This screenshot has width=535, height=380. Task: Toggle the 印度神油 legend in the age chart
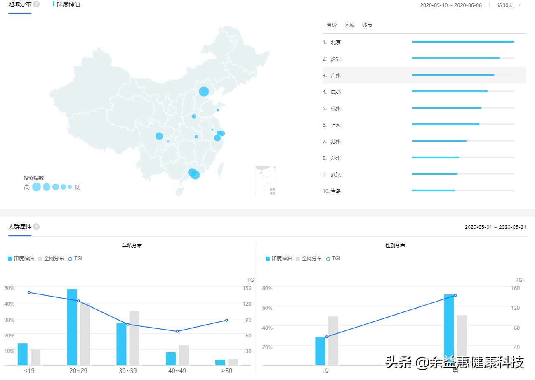pyautogui.click(x=19, y=259)
